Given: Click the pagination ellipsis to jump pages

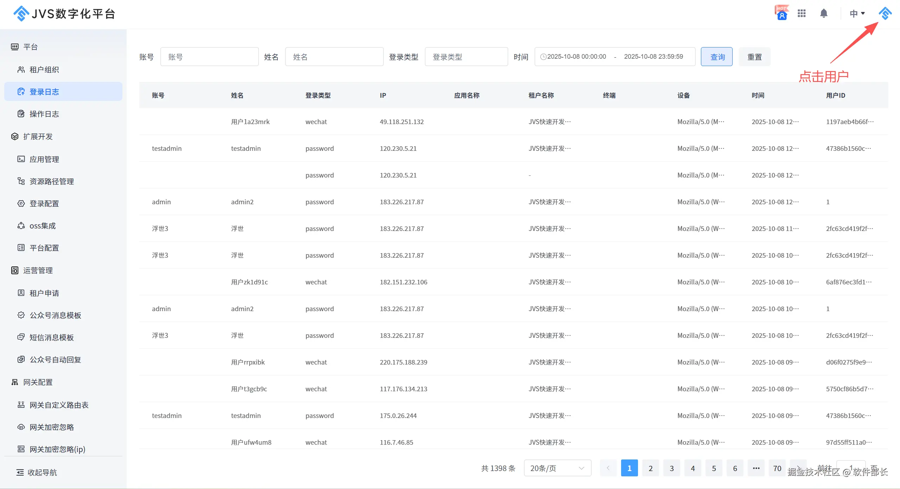Looking at the screenshot, I should (756, 468).
